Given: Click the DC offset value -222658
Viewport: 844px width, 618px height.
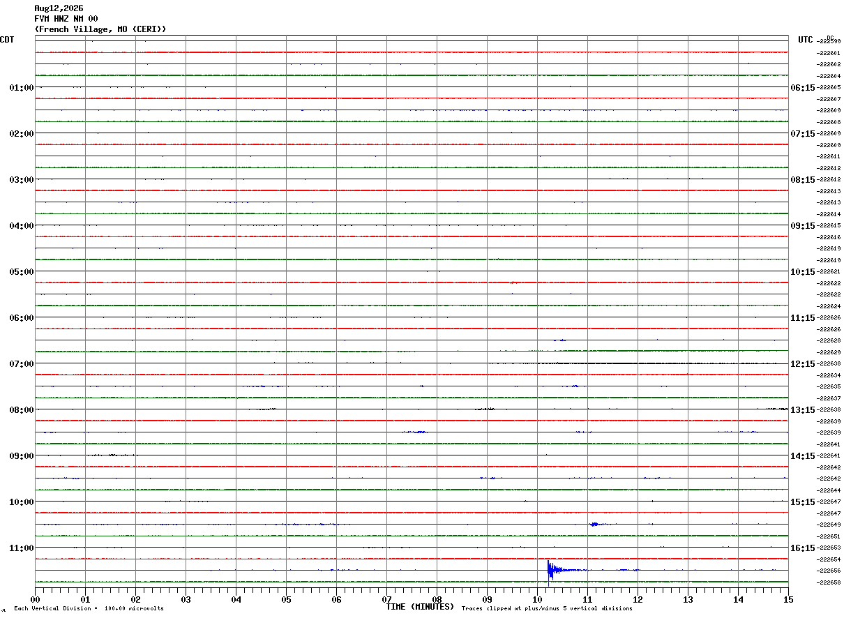Looking at the screenshot, I should pyautogui.click(x=829, y=582).
